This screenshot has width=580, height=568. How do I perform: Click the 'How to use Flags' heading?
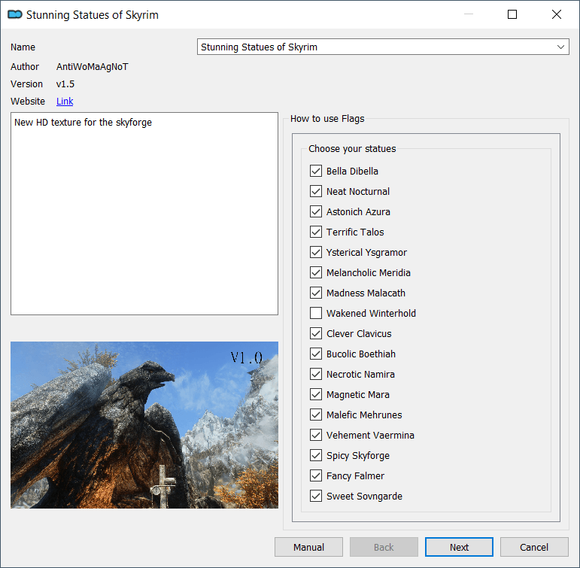(327, 119)
